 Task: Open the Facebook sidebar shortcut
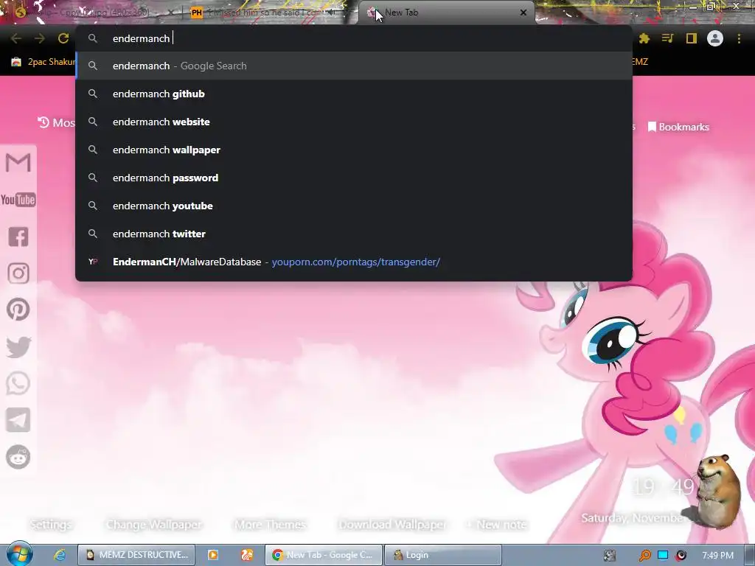pos(18,237)
